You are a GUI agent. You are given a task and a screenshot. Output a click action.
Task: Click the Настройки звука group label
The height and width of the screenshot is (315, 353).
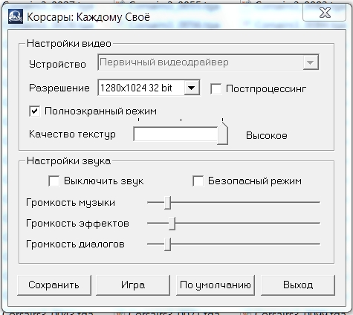[68, 161]
